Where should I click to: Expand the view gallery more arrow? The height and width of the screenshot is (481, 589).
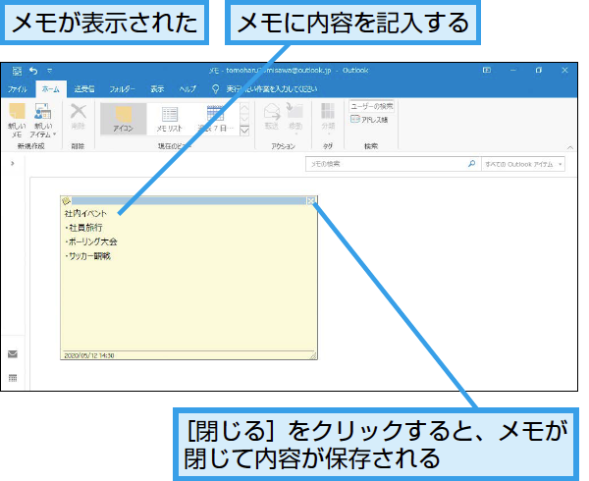tap(244, 131)
